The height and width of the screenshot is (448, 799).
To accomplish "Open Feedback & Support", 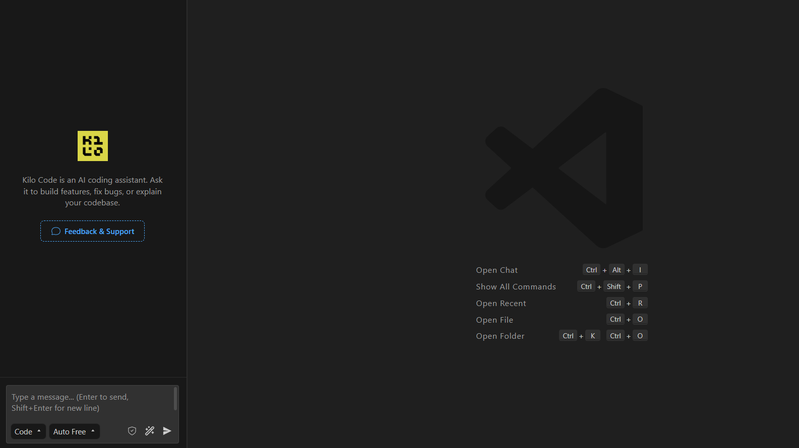I will (x=93, y=231).
